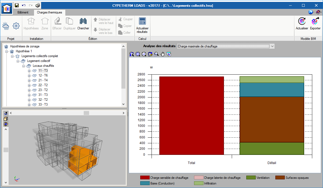Click Exporter in Modèle BIM group

point(315,24)
